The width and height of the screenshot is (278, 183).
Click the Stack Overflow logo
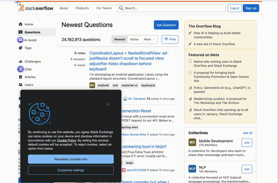(x=36, y=8)
